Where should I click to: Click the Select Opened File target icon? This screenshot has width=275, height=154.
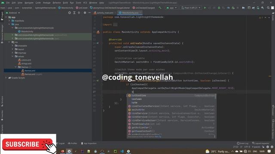pos(70,13)
